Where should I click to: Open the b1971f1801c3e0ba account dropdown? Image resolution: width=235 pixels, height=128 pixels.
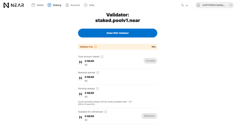coord(214,5)
